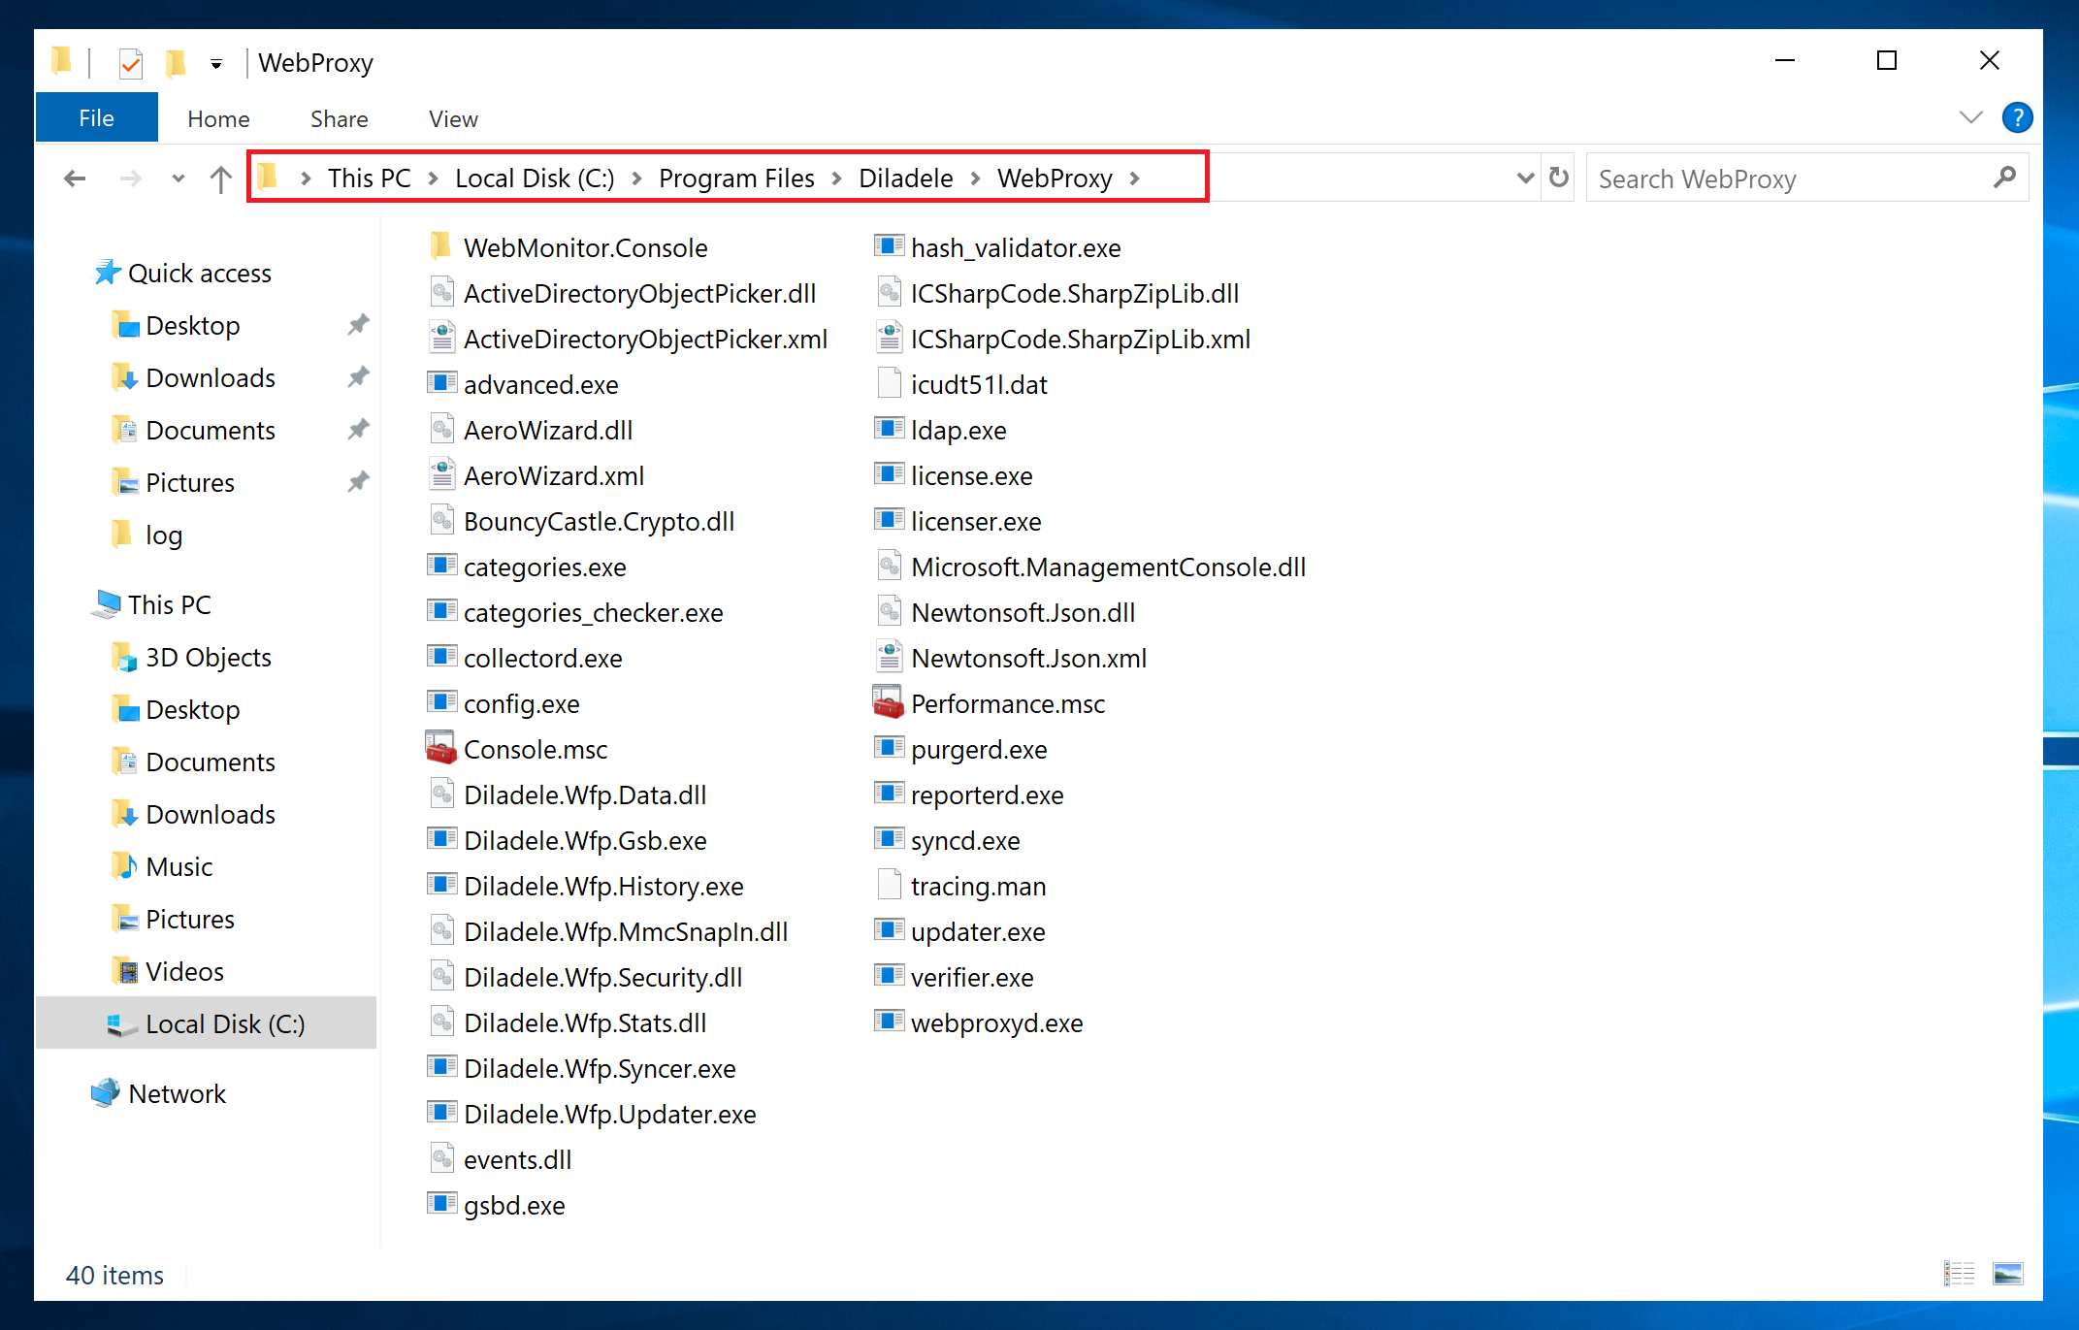
Task: Select the Newtonsoft.Json.xml icon
Action: click(x=889, y=657)
